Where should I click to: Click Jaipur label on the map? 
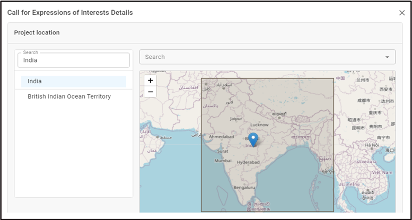click(x=236, y=119)
